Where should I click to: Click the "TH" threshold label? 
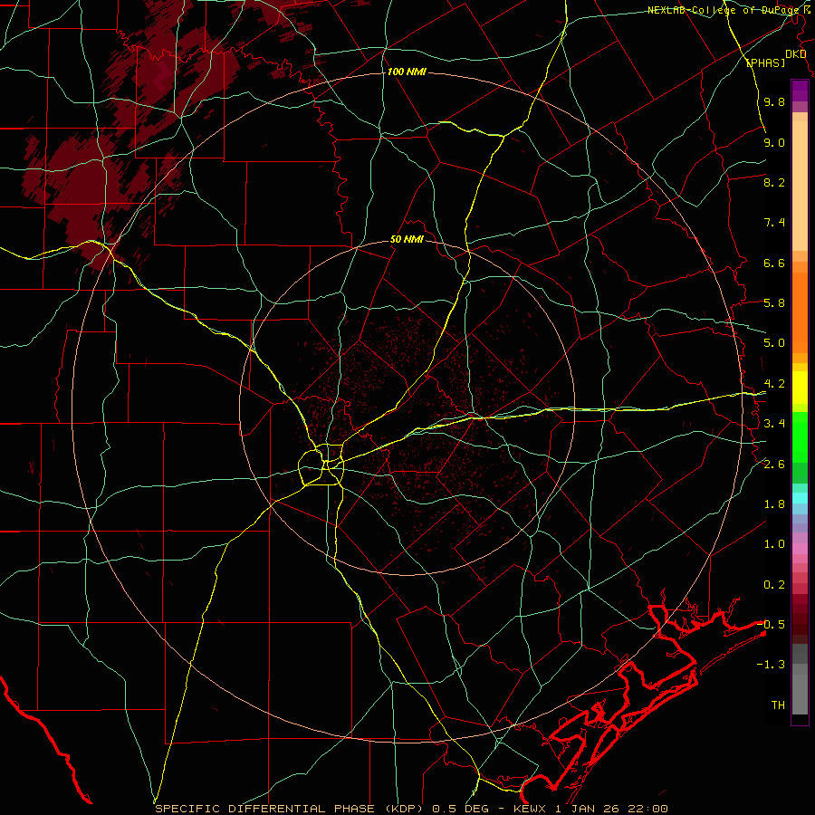778,705
